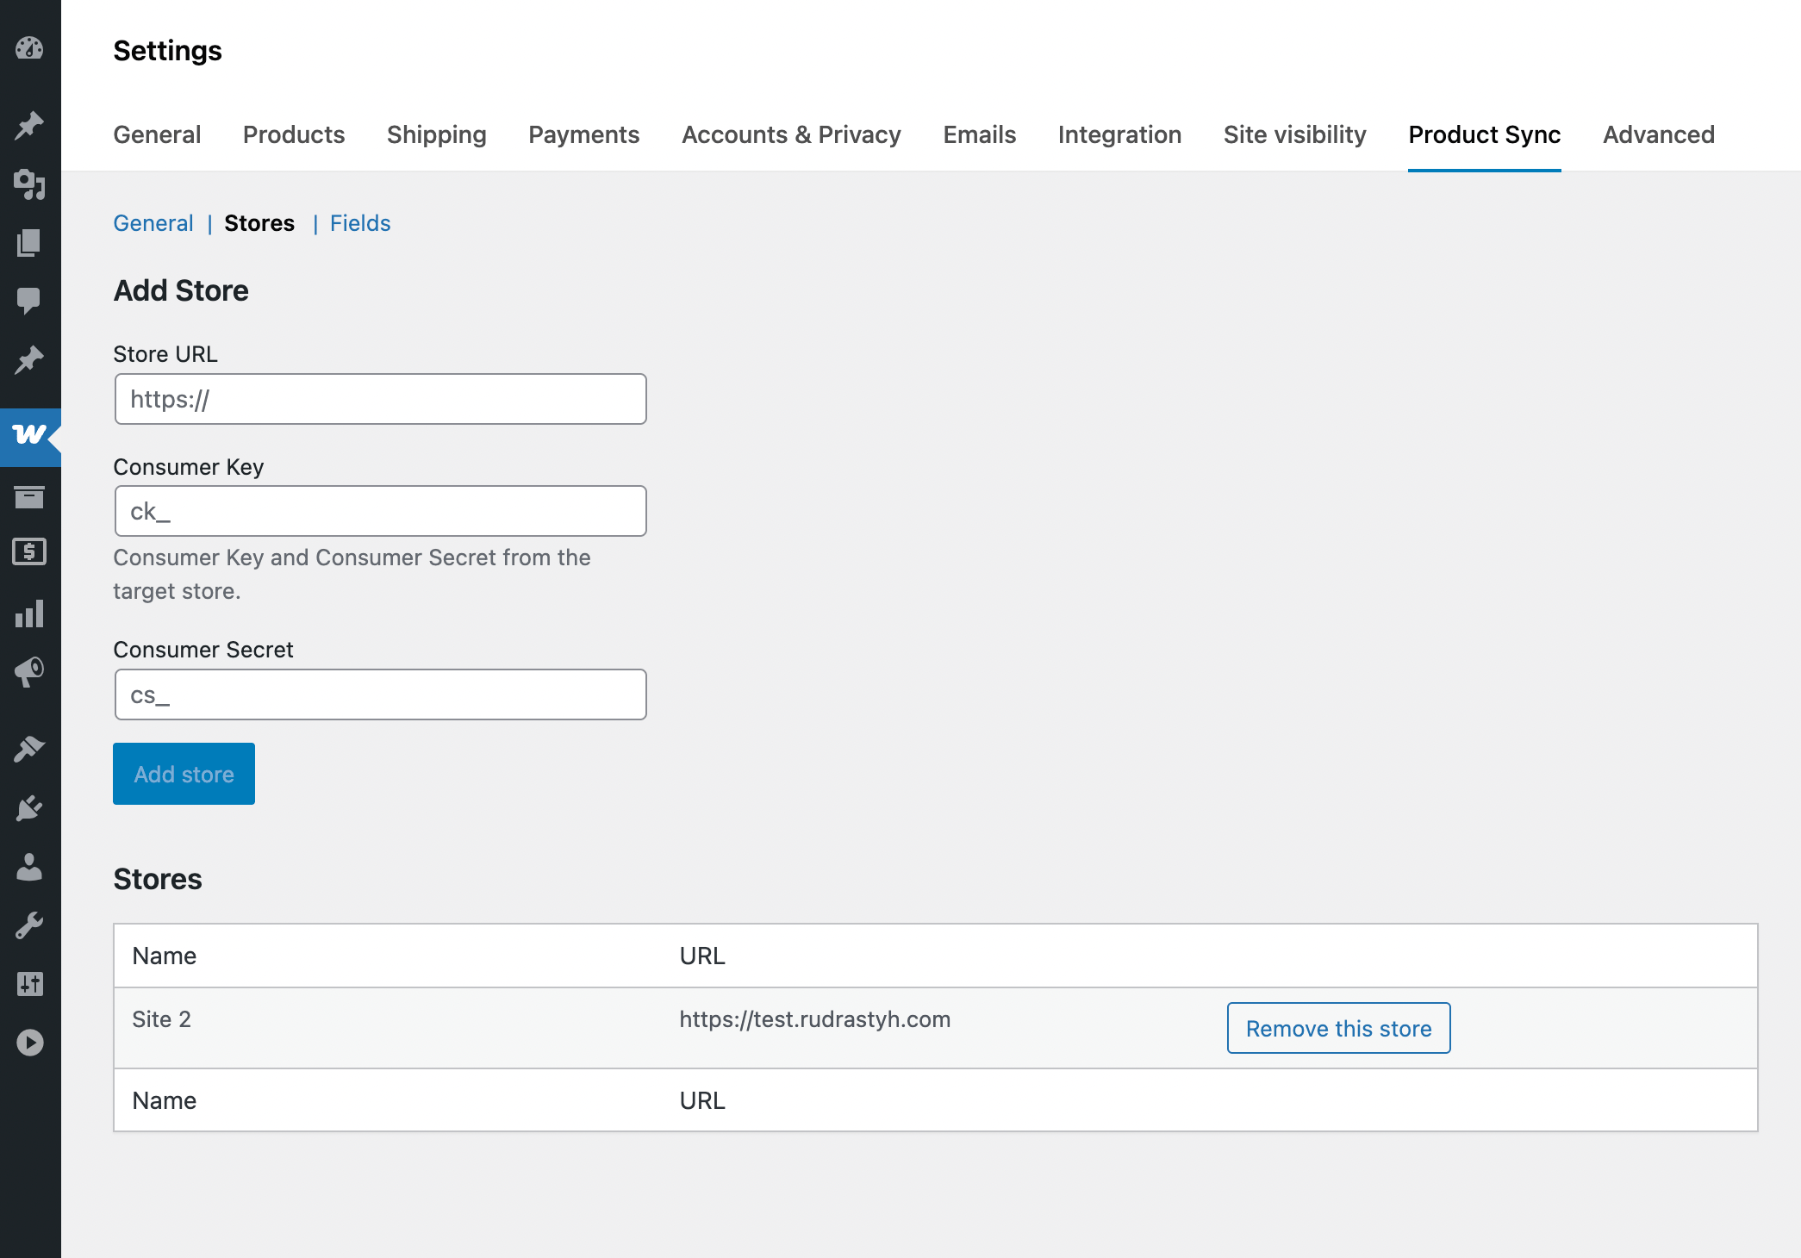This screenshot has width=1801, height=1258.
Task: Click the Consumer Secret input field
Action: [x=379, y=694]
